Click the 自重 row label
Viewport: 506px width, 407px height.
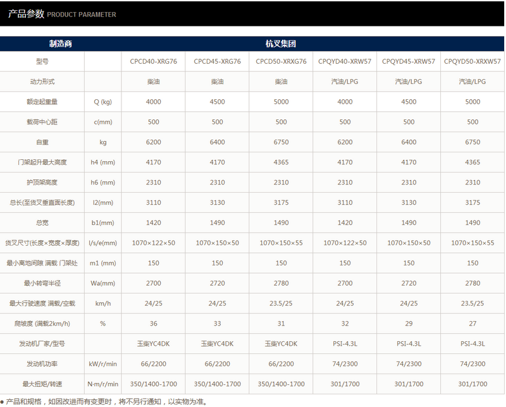[x=42, y=142]
